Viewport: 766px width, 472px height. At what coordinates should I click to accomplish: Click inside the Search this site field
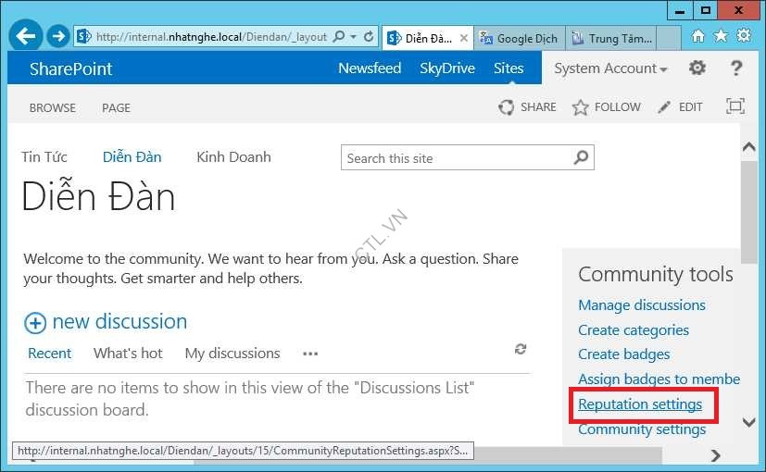coord(454,158)
